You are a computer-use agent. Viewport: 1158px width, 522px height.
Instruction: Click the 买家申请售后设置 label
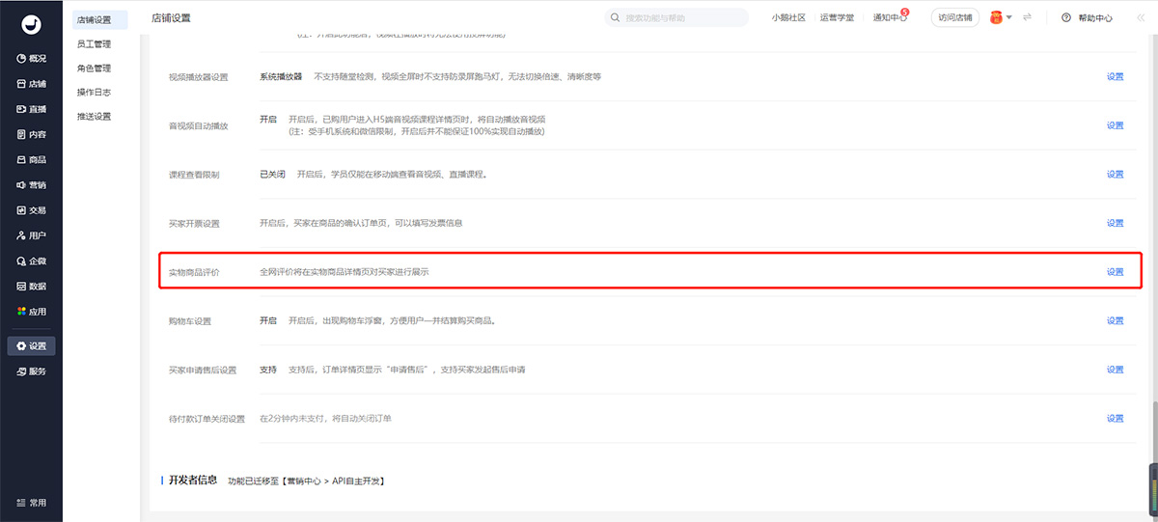click(203, 371)
